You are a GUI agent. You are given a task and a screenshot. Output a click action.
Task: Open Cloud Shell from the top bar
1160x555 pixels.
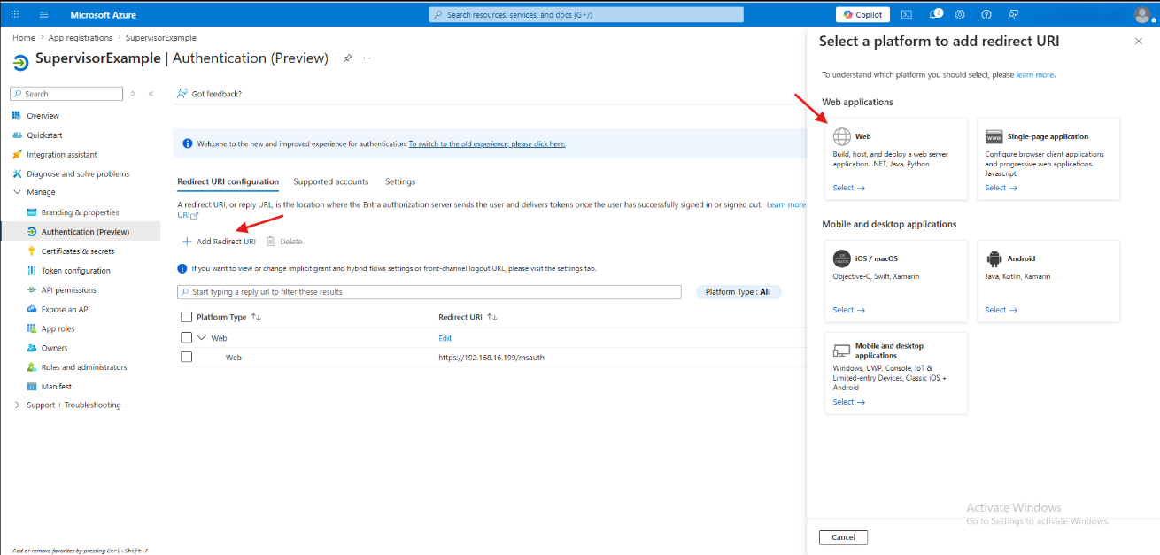pos(907,15)
